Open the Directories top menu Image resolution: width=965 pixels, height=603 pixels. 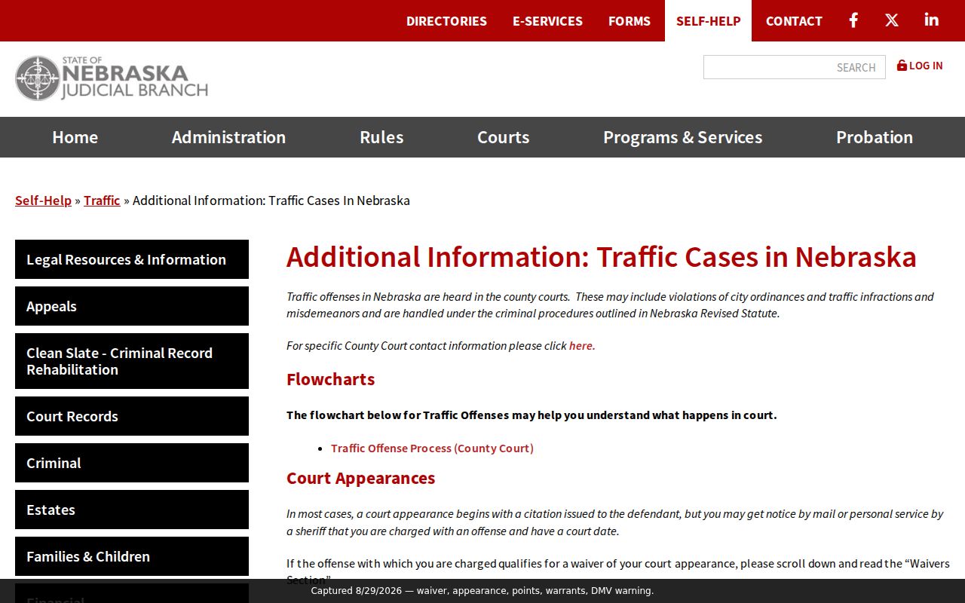pos(446,21)
